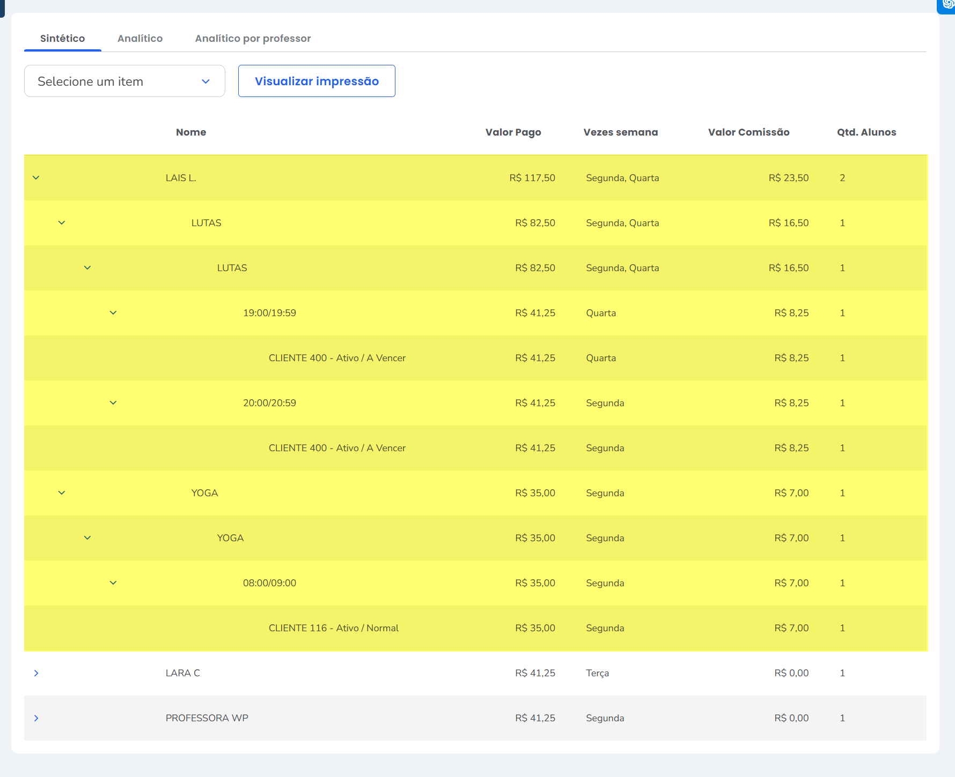
Task: Click the Valor Pago column header
Action: [x=513, y=132]
